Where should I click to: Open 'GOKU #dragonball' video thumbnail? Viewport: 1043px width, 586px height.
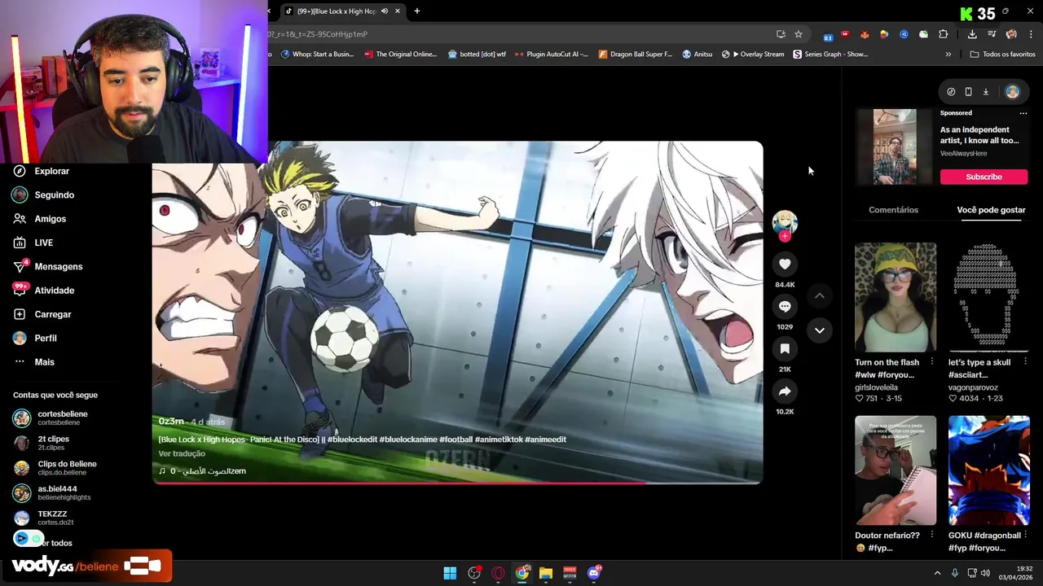(988, 470)
